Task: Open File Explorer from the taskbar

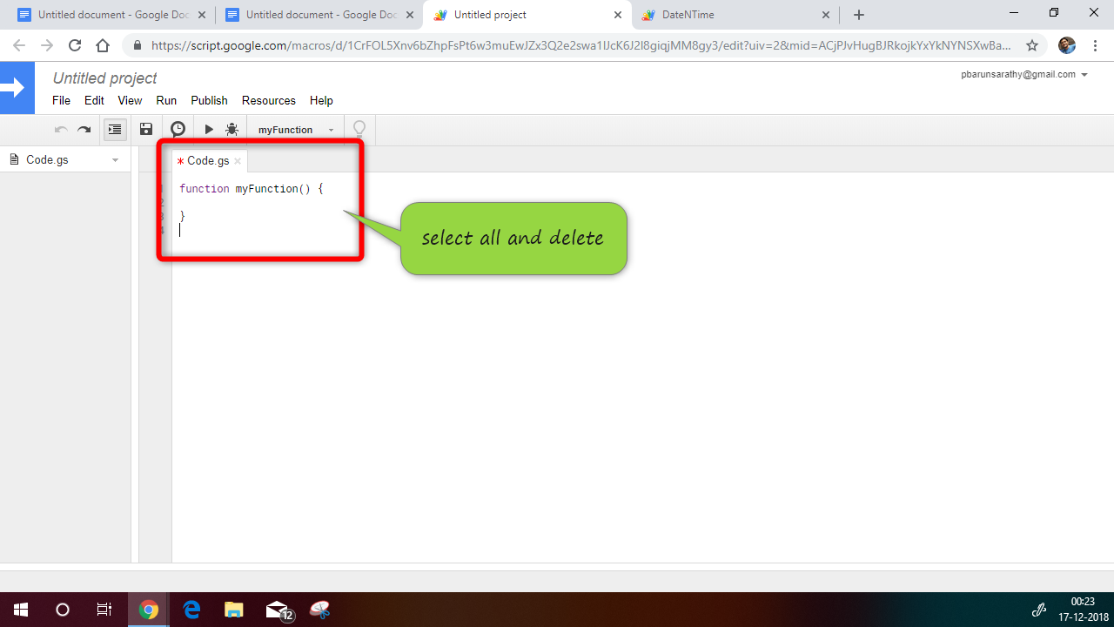Action: click(x=233, y=610)
